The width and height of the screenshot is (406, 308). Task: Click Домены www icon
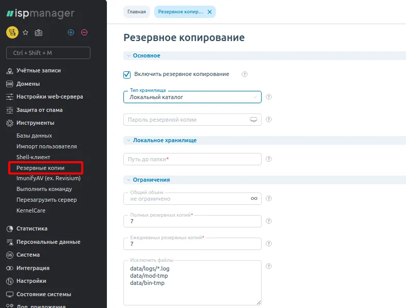10,84
